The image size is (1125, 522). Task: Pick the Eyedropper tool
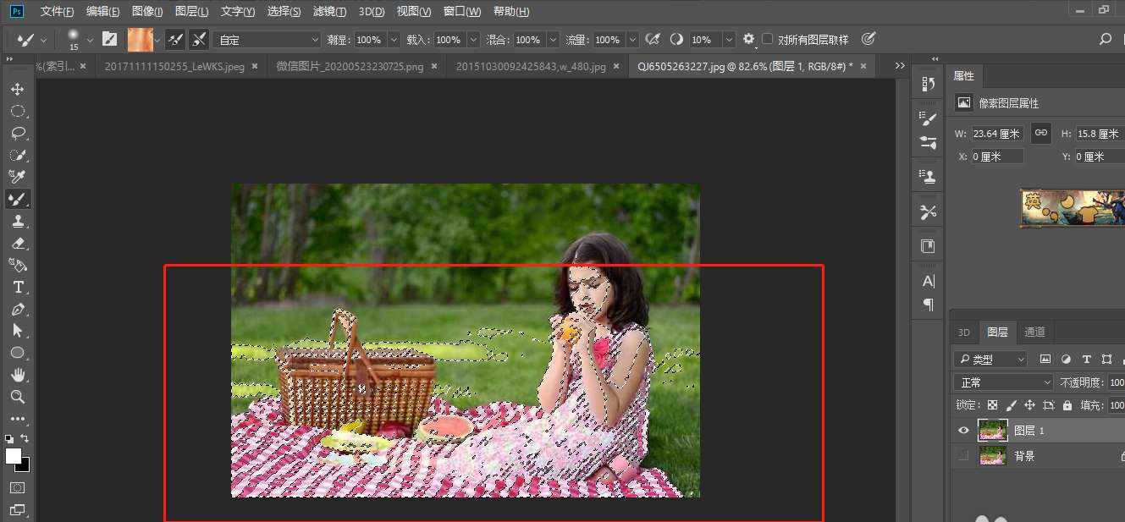coord(17,177)
